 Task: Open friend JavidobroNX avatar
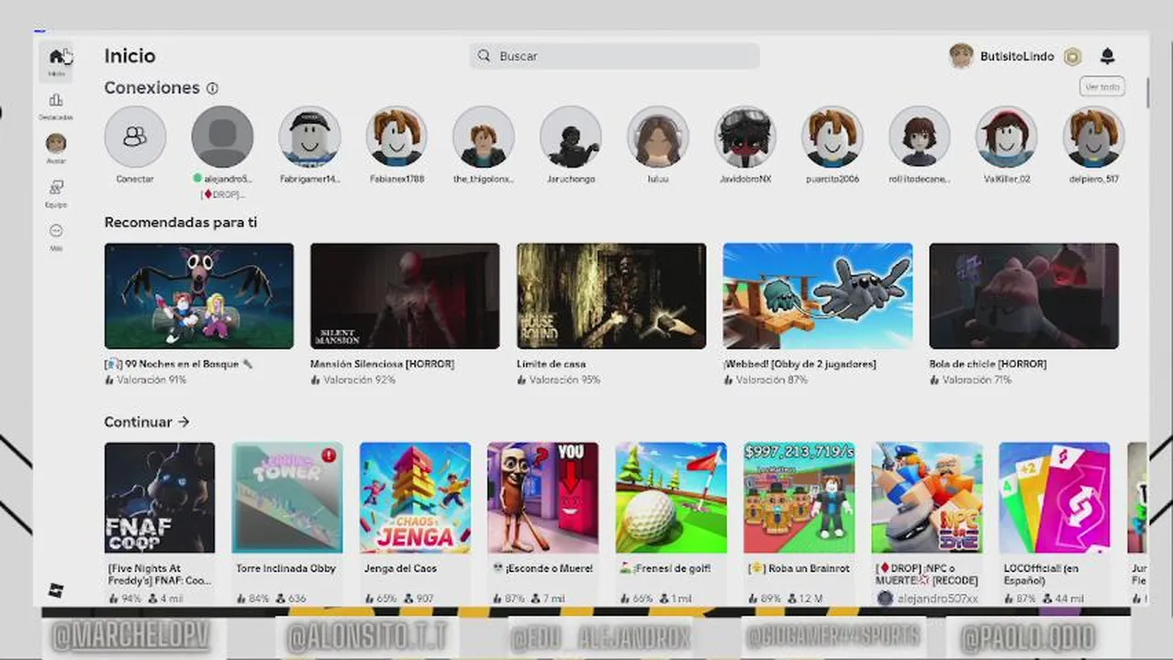coord(745,137)
